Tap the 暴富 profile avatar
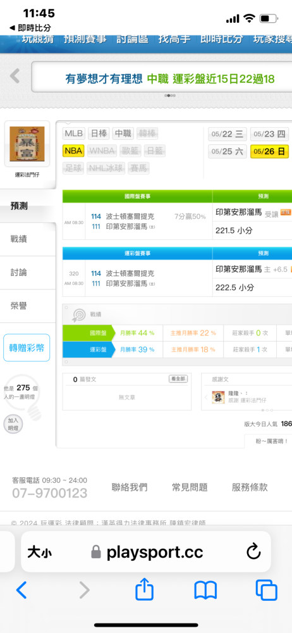292x633 pixels. (27, 144)
